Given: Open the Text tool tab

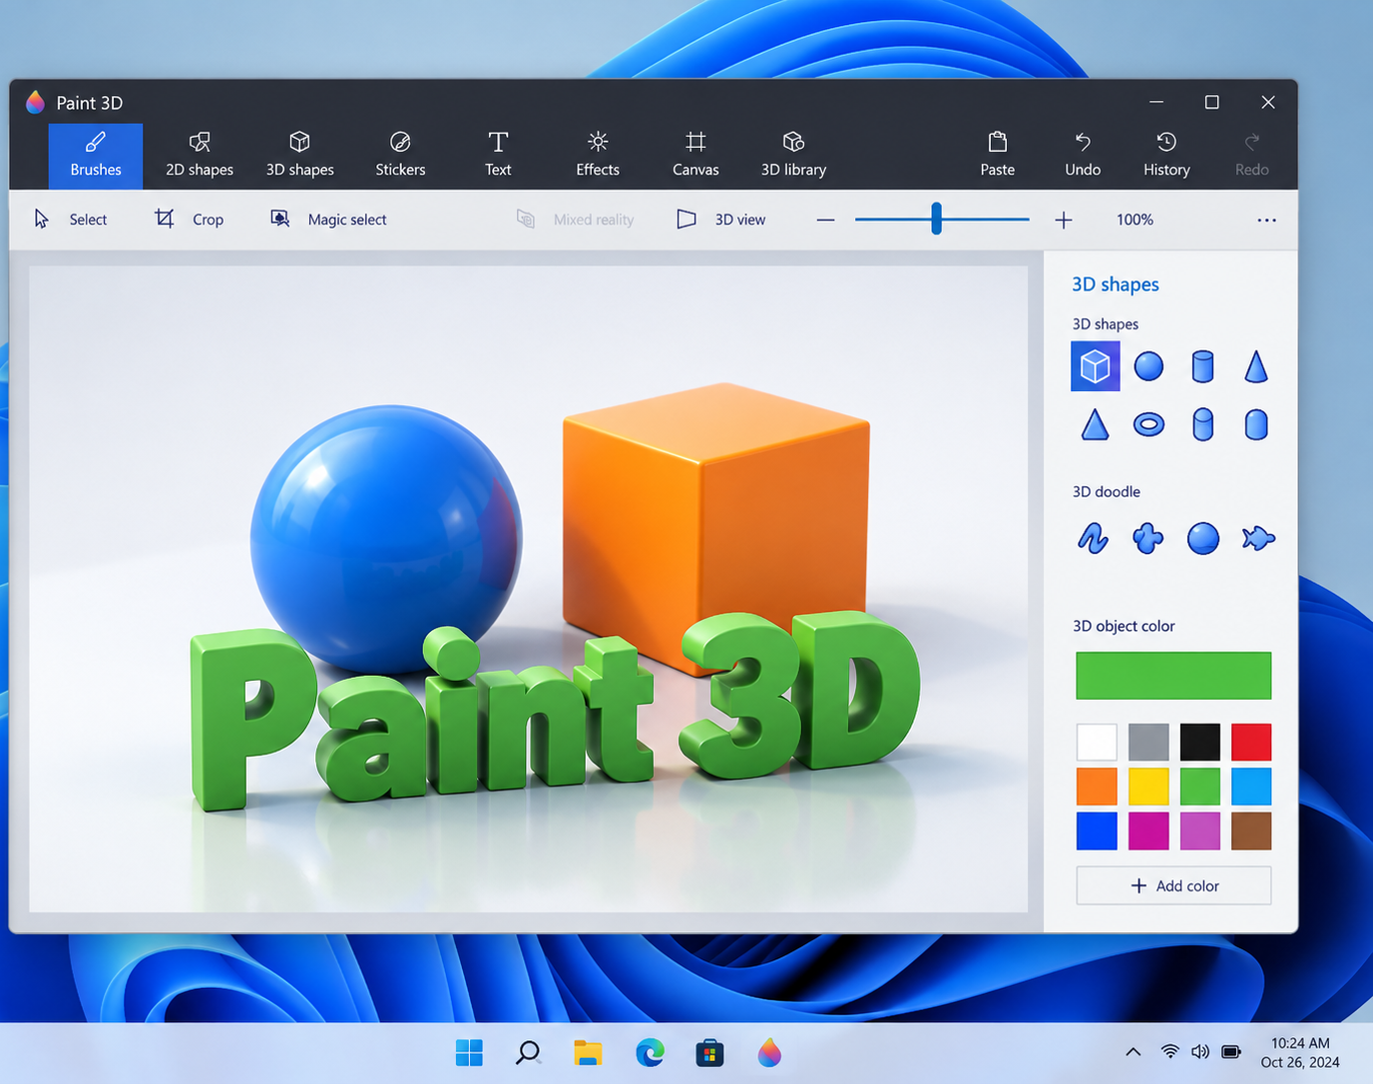Looking at the screenshot, I should tap(498, 156).
